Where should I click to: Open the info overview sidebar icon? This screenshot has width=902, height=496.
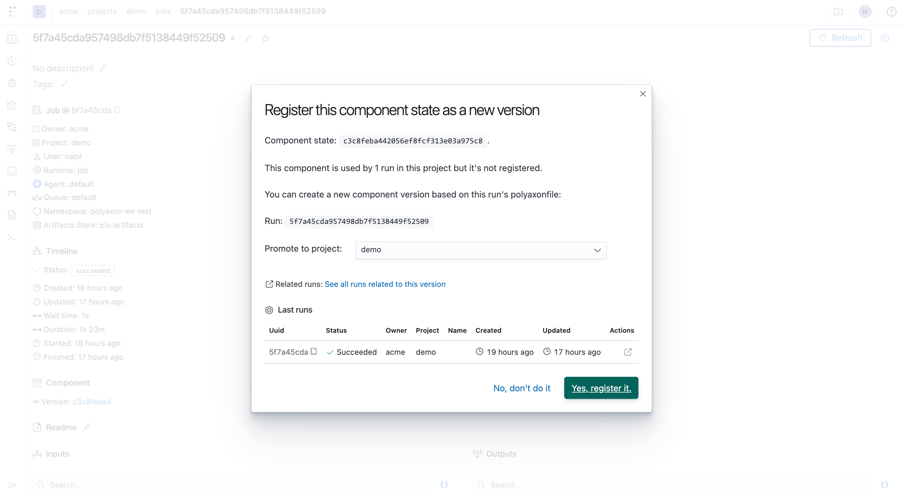[x=12, y=39]
